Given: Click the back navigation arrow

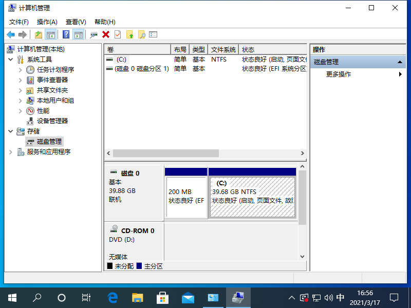Looking at the screenshot, I should pyautogui.click(x=10, y=34).
